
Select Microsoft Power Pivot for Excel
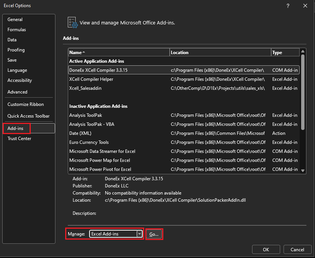(x=184, y=169)
